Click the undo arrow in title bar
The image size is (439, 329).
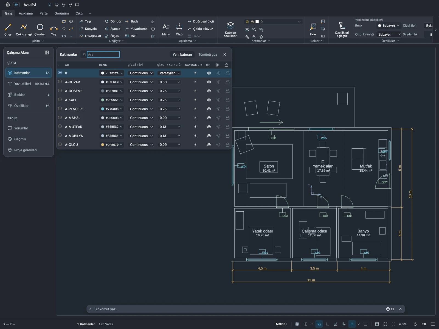coord(64,5)
